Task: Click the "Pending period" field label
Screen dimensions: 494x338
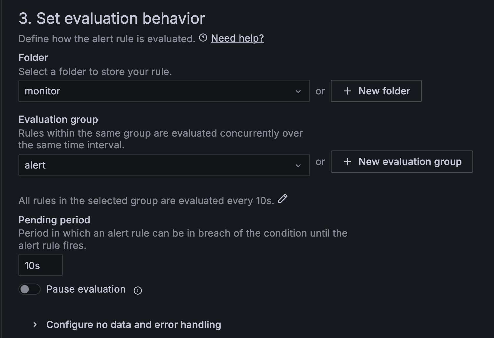Action: (54, 220)
